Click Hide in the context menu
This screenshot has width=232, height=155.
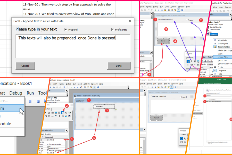pyautogui.click(x=220, y=74)
